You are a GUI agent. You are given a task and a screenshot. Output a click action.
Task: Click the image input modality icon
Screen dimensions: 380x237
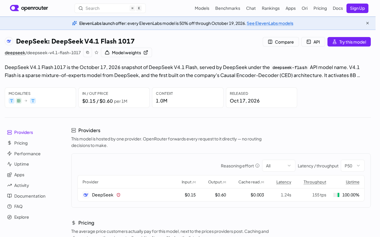(x=19, y=101)
